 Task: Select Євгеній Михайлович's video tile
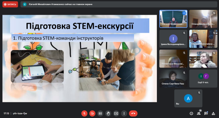tap(173, 19)
